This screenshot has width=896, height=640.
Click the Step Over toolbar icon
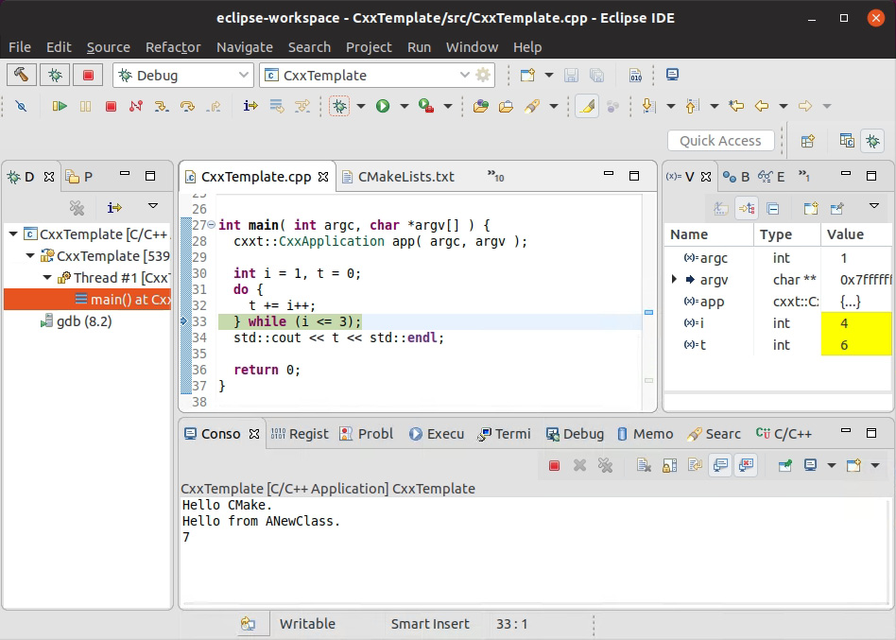[x=187, y=106]
